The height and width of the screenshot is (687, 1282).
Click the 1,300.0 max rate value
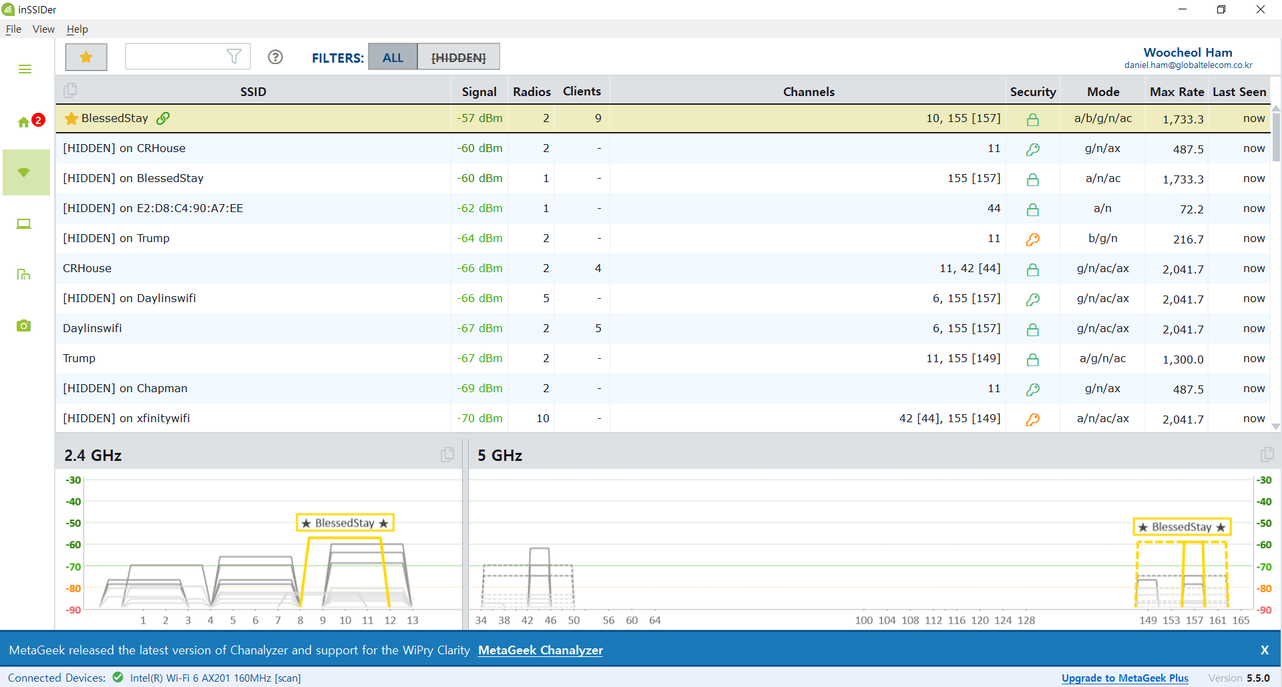(x=1183, y=360)
